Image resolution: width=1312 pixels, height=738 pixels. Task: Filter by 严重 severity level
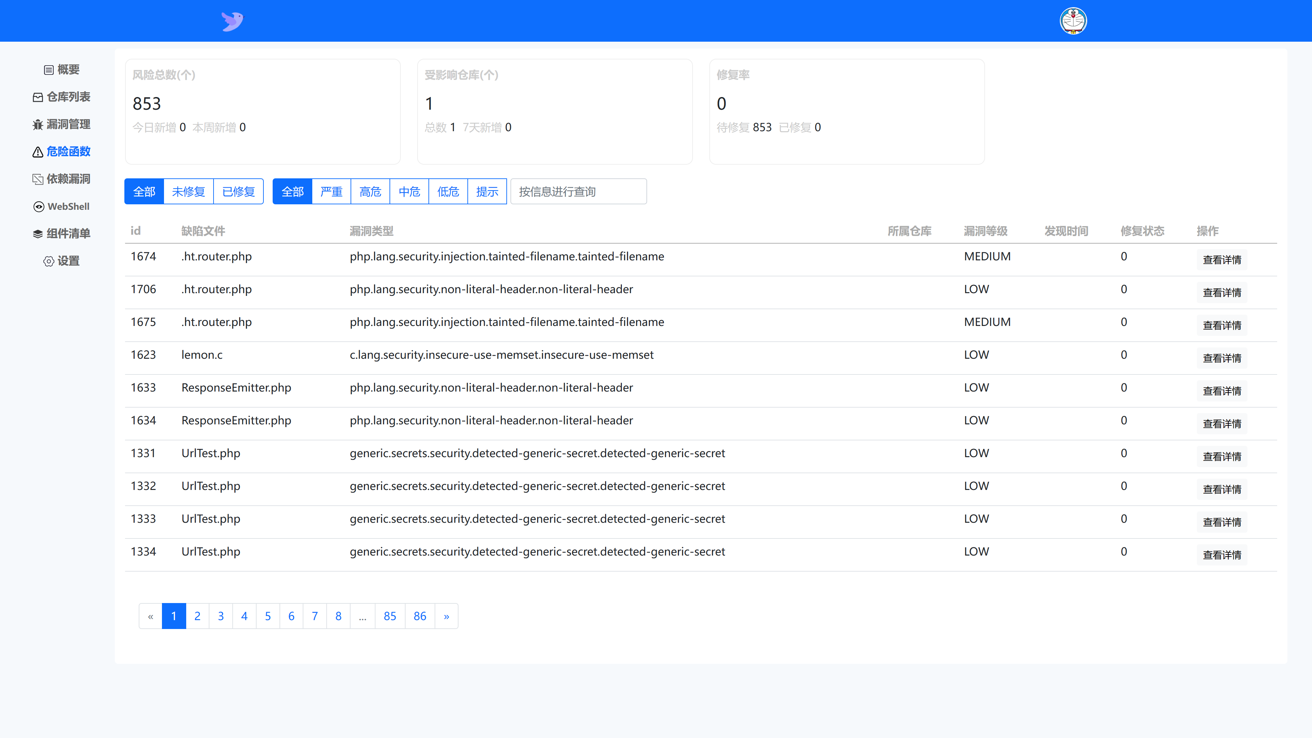(x=331, y=191)
